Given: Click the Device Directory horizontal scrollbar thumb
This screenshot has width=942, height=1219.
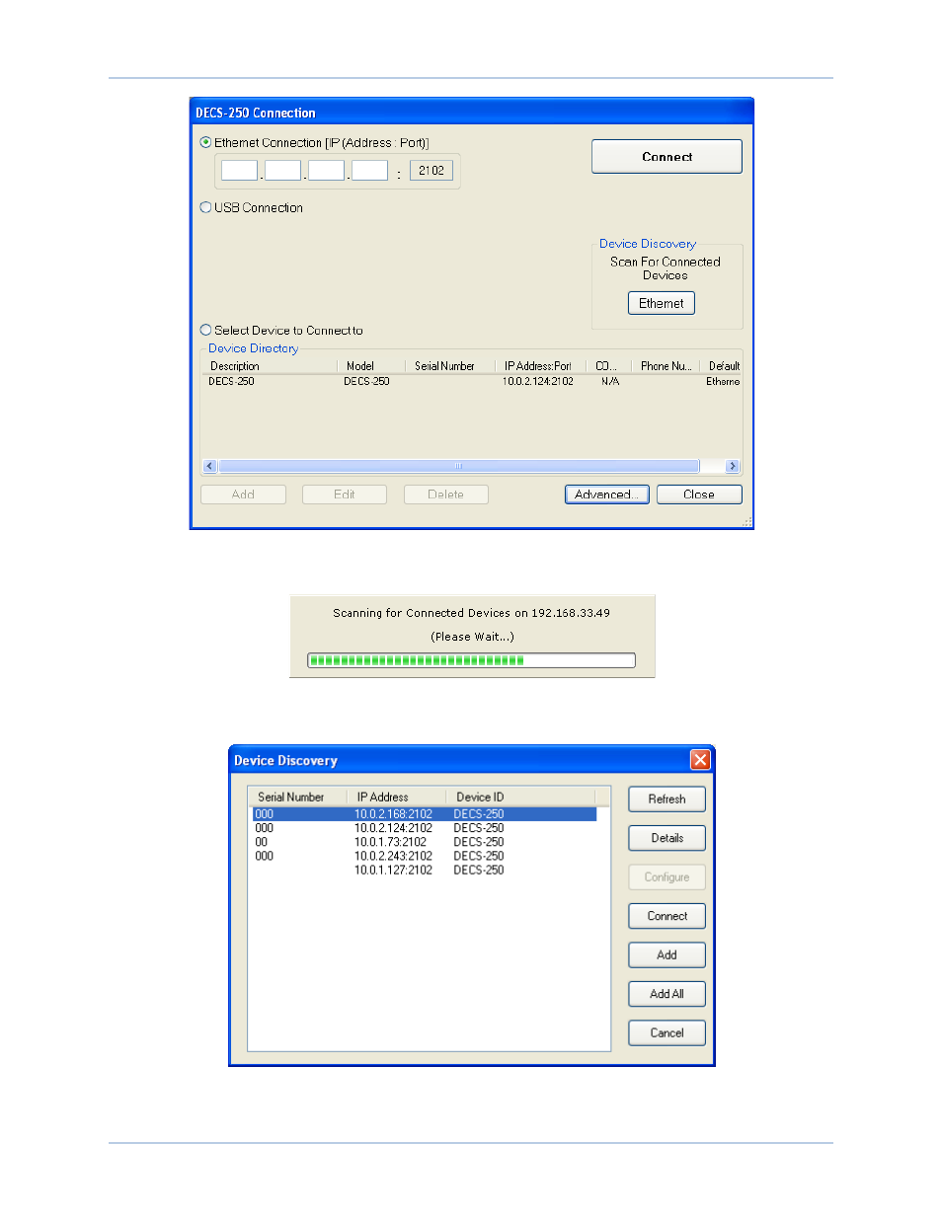Looking at the screenshot, I should pyautogui.click(x=458, y=466).
